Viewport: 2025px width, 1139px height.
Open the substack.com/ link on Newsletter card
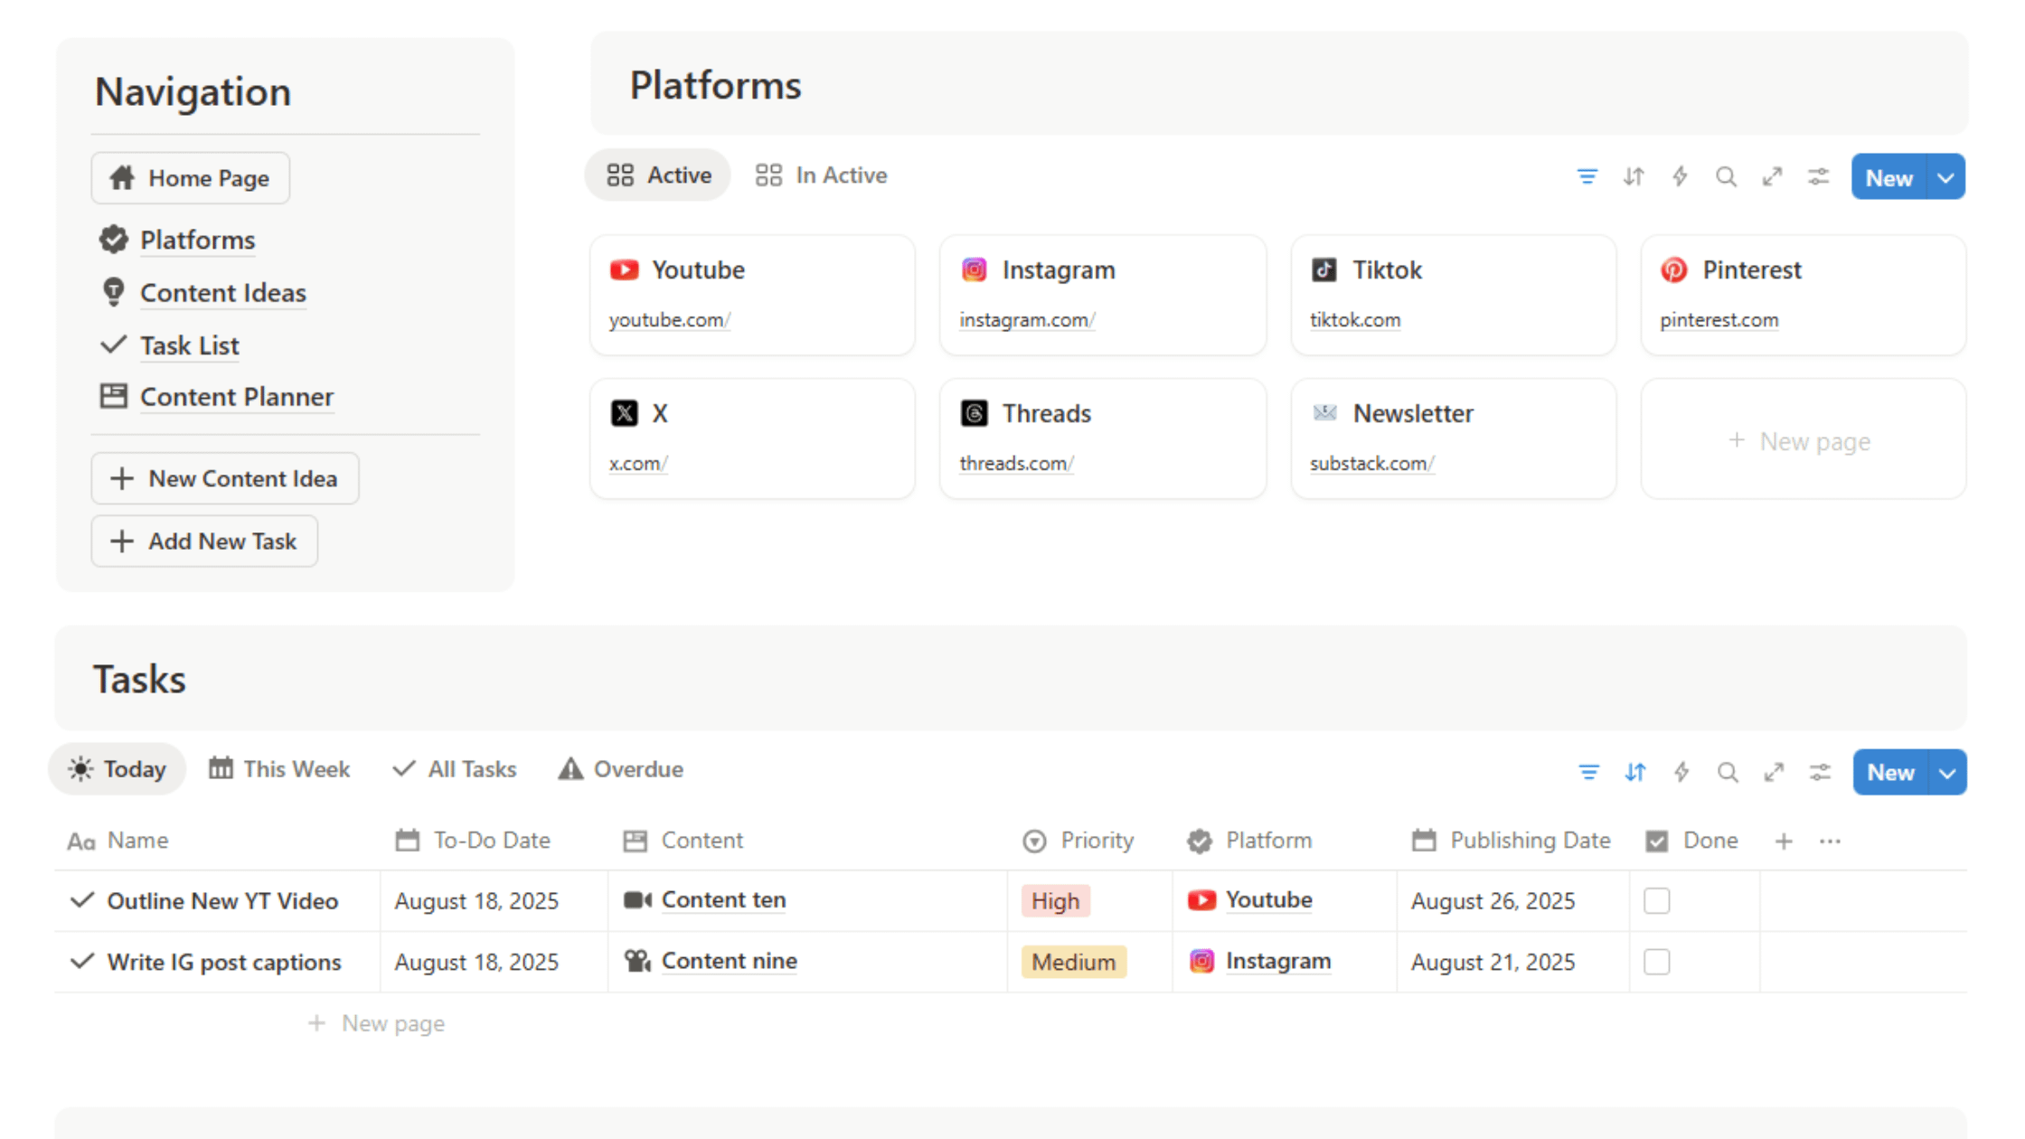[x=1371, y=464]
